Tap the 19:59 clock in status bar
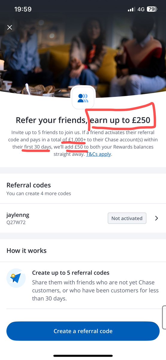Screen dimensions: 166x360 pos(23,9)
